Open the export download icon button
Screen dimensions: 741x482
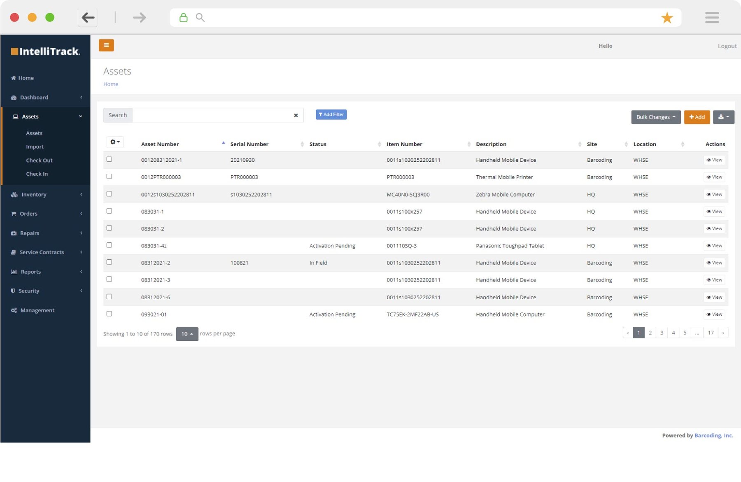[723, 117]
